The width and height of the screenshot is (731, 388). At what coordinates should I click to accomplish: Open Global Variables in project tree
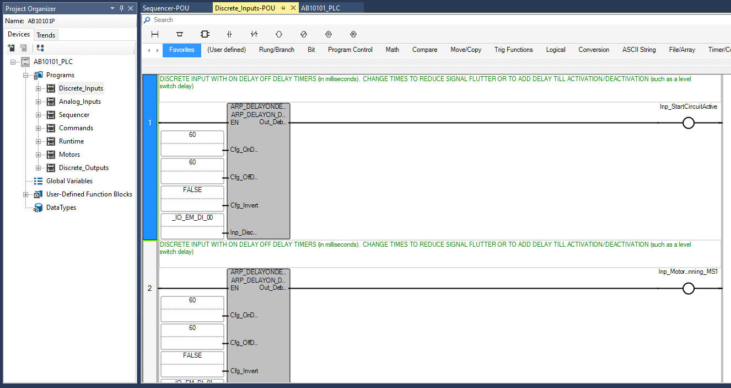(69, 181)
